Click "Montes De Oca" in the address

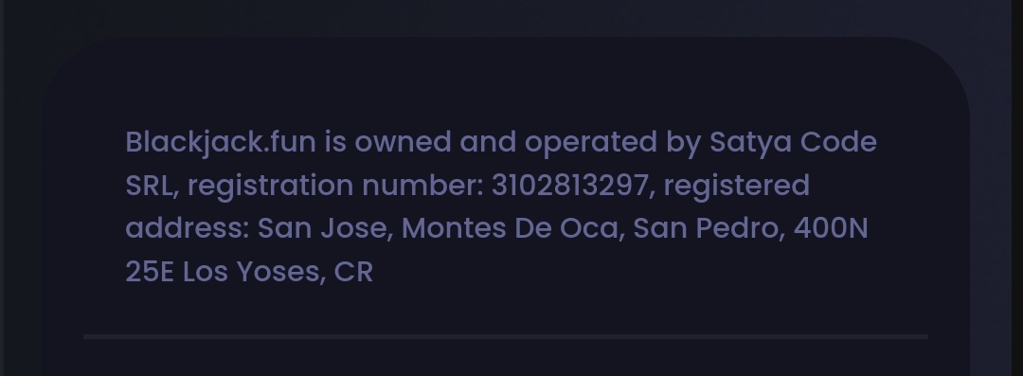509,228
